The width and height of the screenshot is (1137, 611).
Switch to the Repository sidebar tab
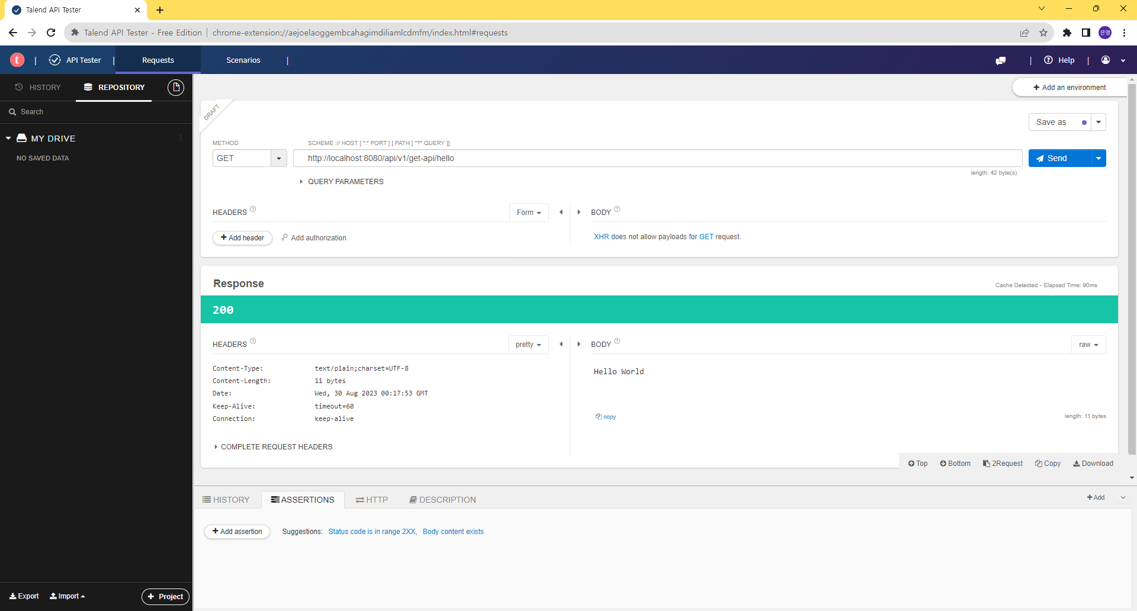[114, 87]
